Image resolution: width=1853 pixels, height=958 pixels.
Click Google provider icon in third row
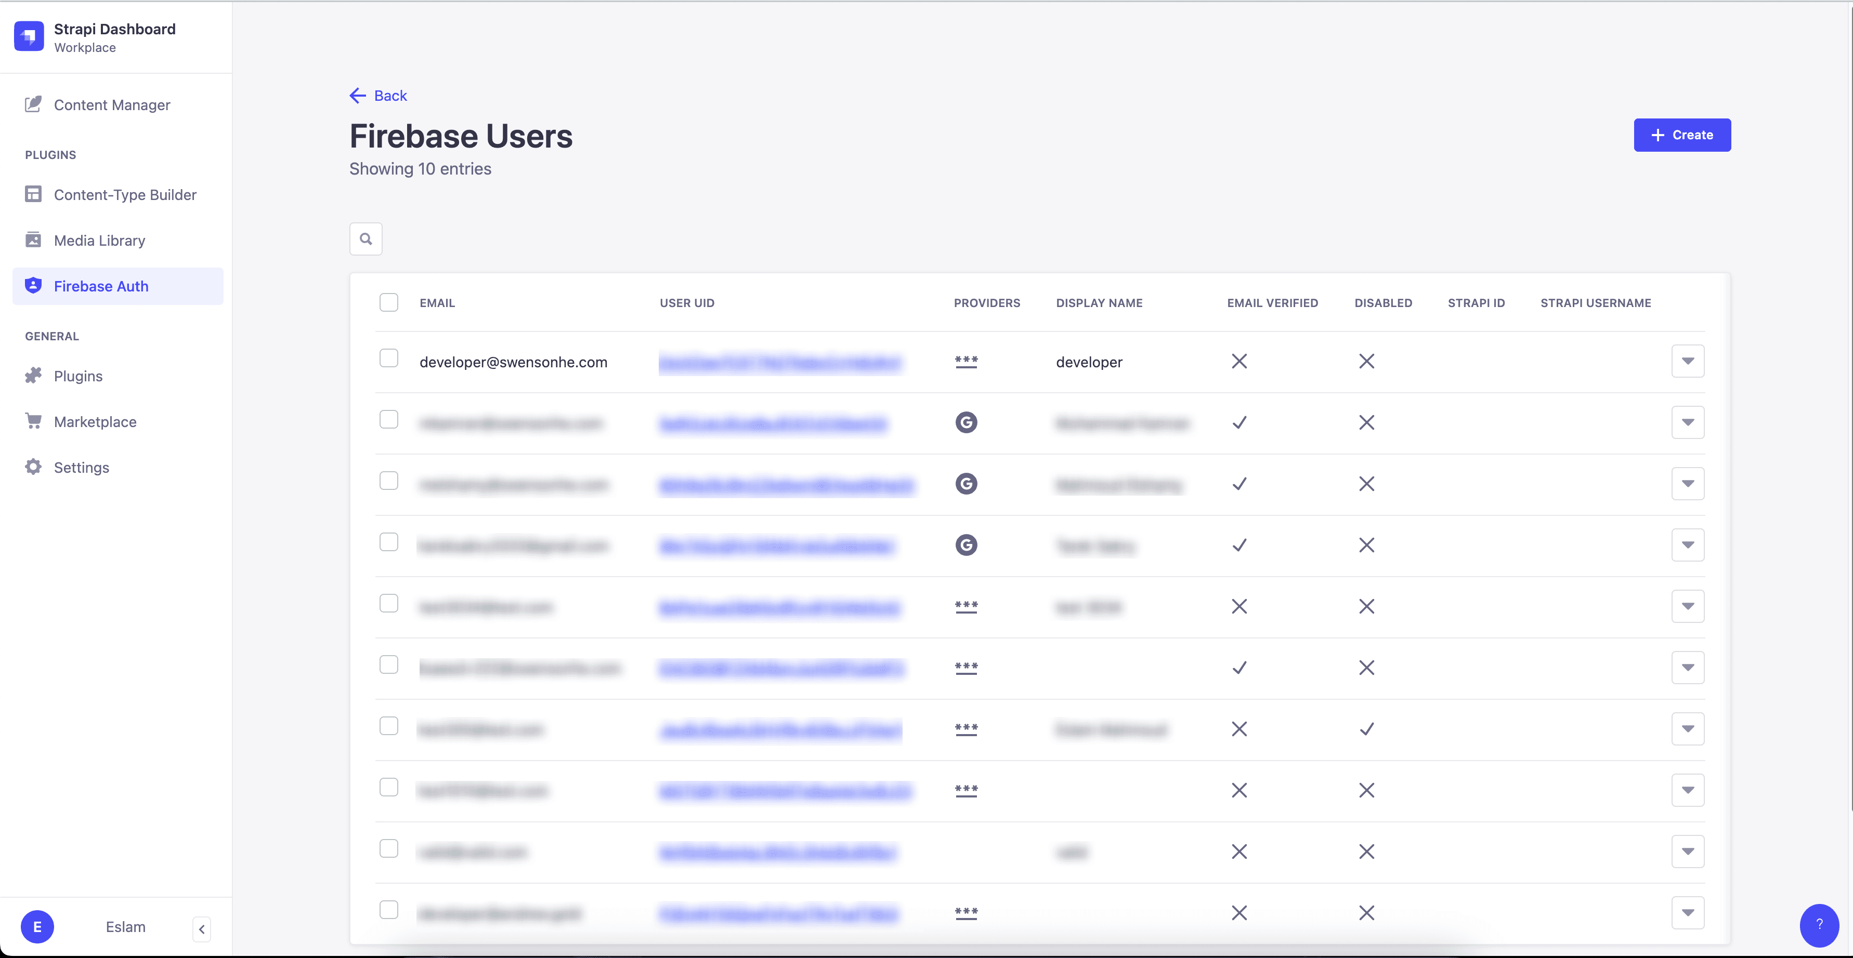966,484
